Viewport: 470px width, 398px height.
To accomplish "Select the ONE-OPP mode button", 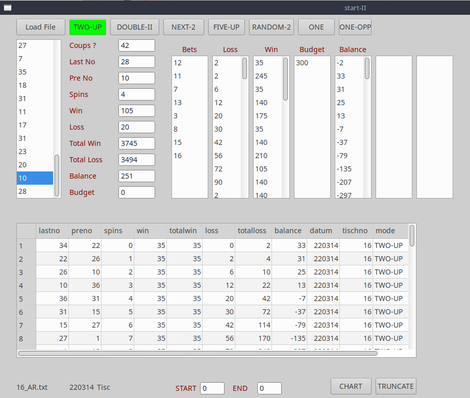I will [x=355, y=27].
